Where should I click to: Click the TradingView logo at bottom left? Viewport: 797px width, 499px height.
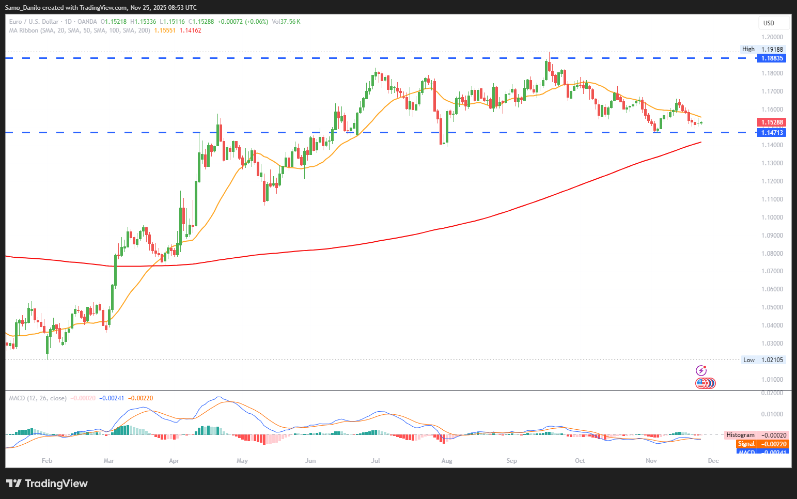[47, 484]
